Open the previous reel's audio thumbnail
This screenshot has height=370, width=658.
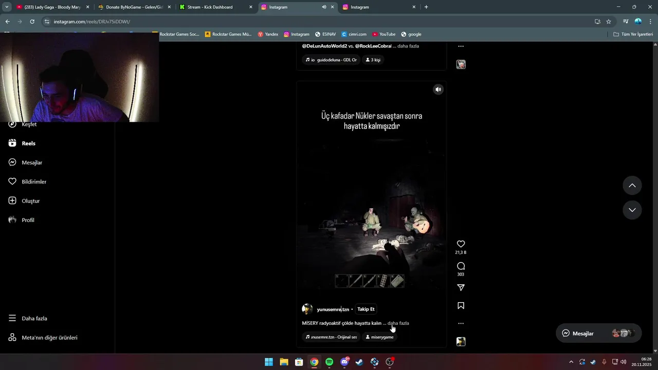point(461,64)
